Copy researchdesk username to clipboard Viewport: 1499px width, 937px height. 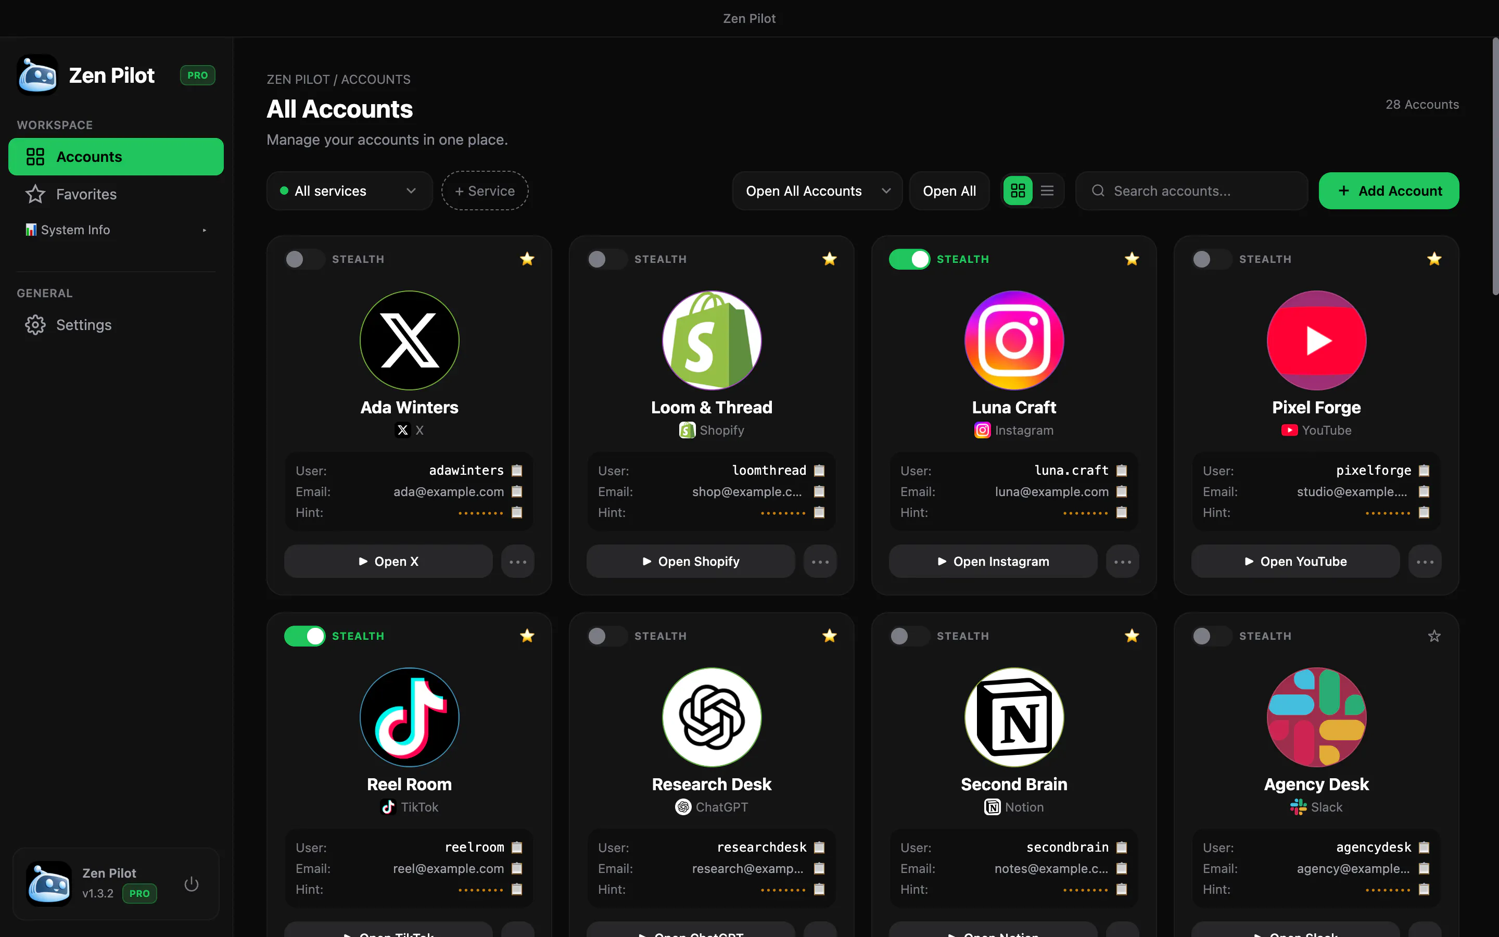(819, 847)
